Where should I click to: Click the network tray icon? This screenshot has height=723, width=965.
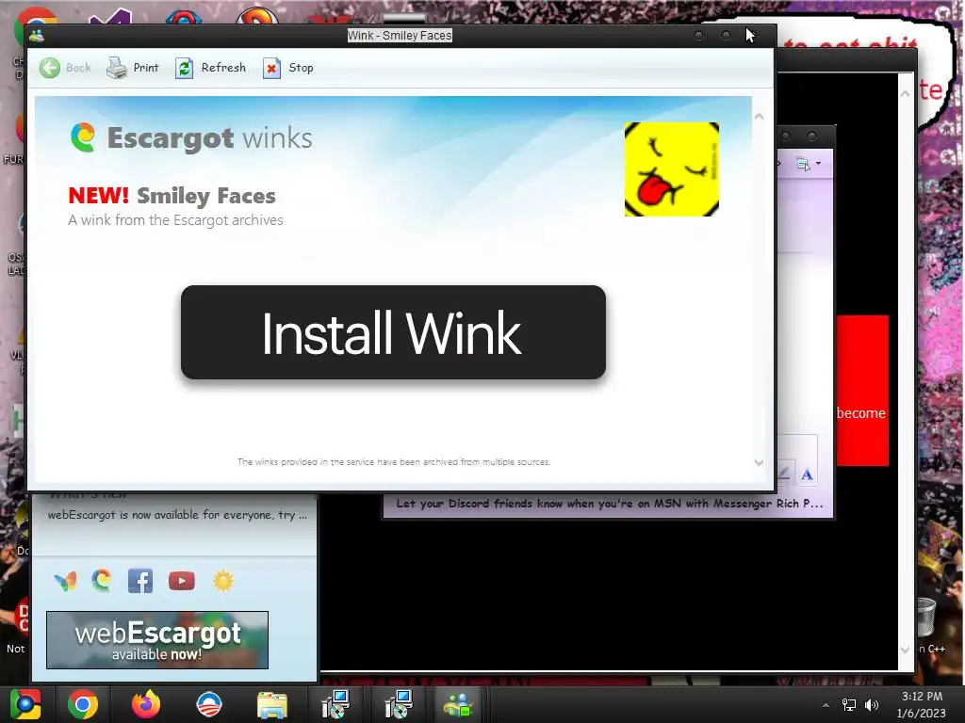[849, 705]
